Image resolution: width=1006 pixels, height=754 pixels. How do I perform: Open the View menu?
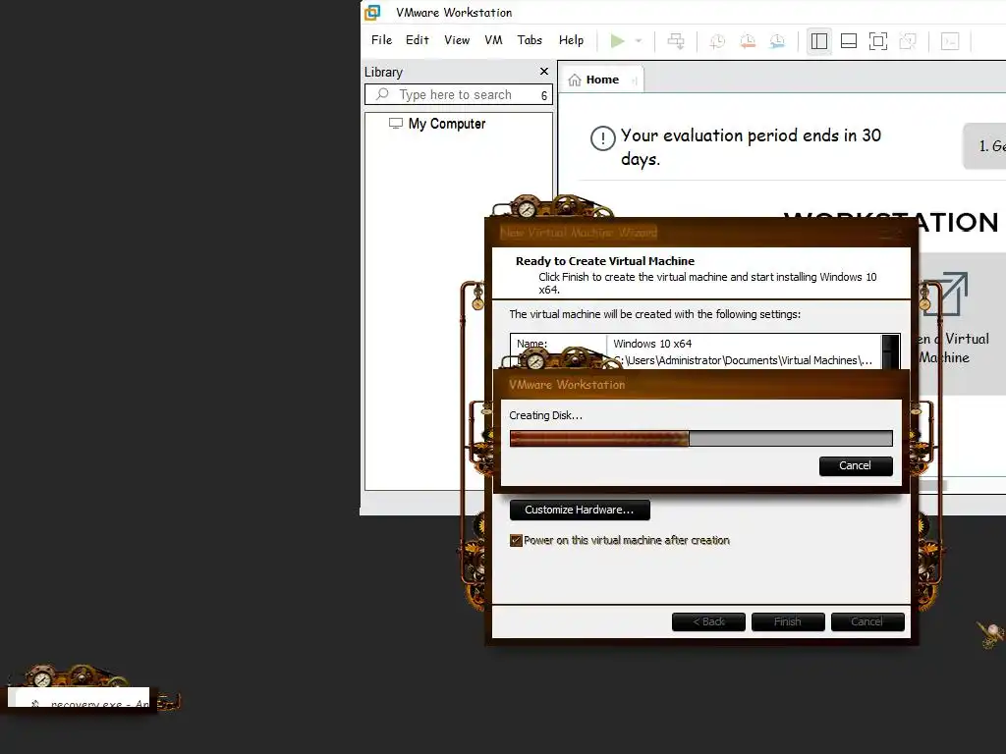pyautogui.click(x=457, y=39)
